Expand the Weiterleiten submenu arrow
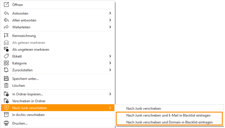This screenshot has width=225, height=128. pos(110,27)
